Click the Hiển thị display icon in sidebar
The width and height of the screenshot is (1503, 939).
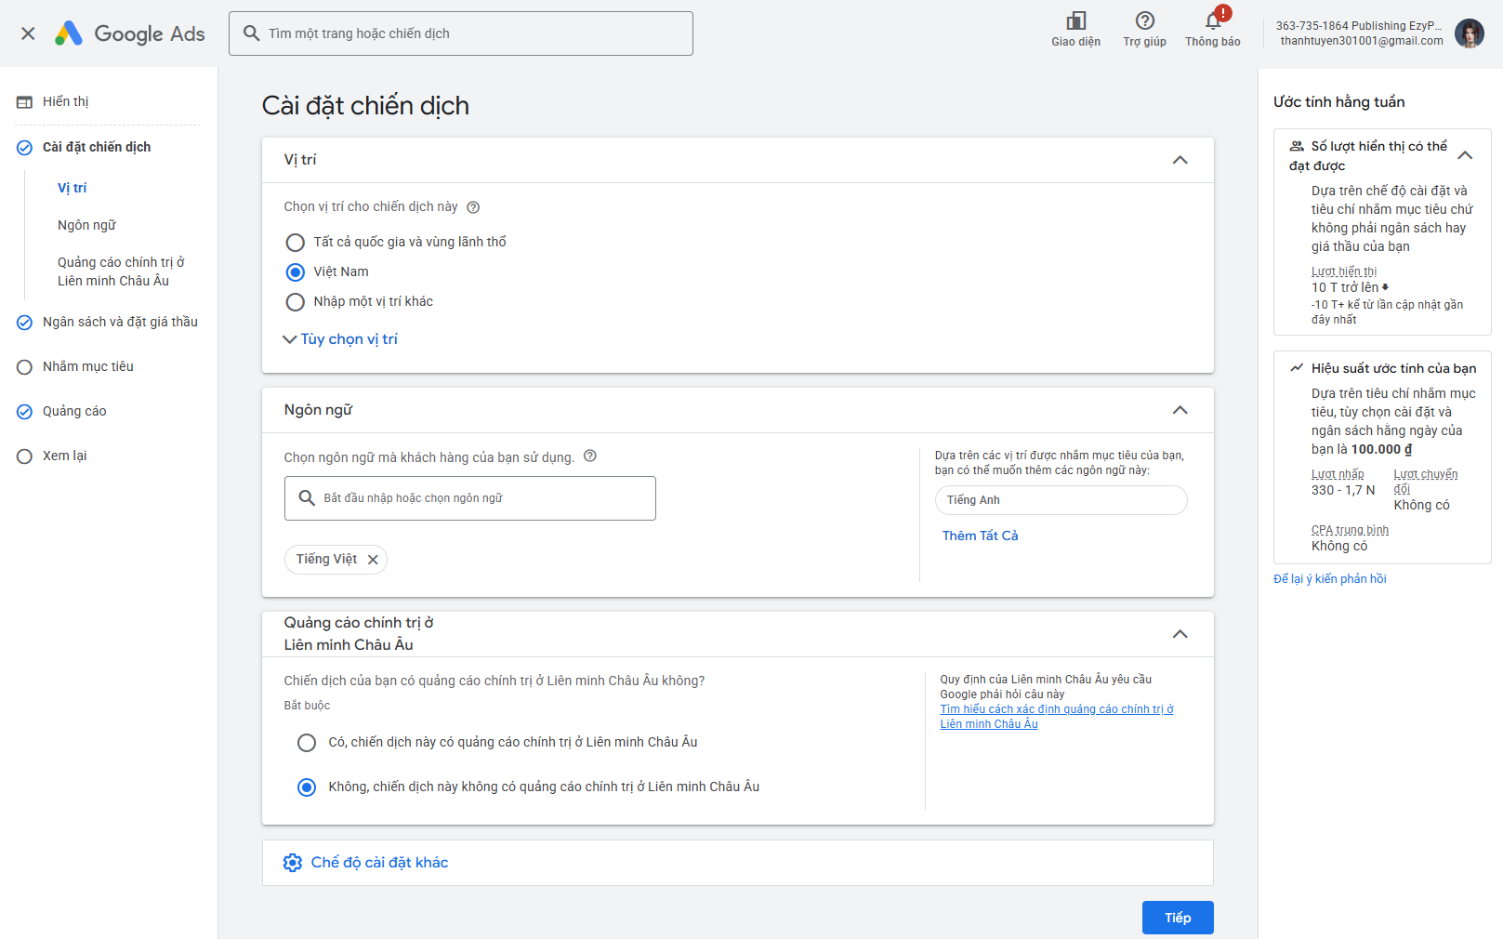(24, 102)
